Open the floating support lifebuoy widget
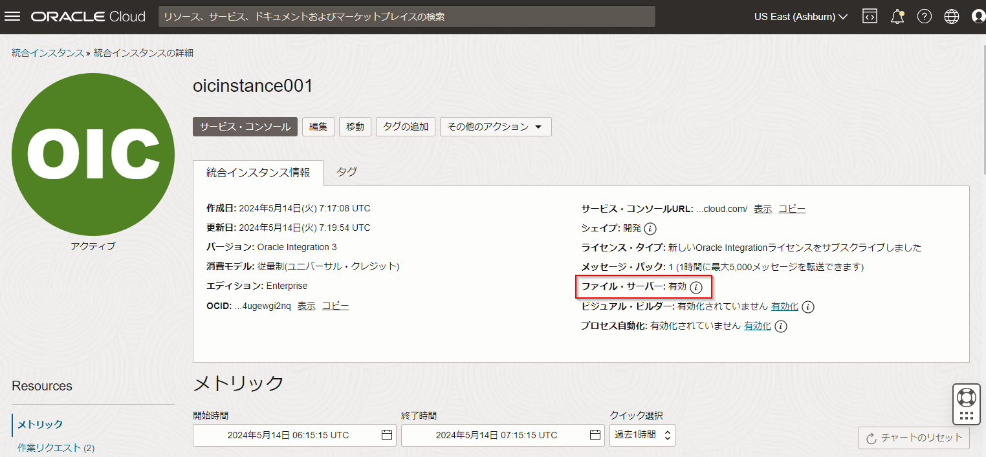 tap(967, 397)
